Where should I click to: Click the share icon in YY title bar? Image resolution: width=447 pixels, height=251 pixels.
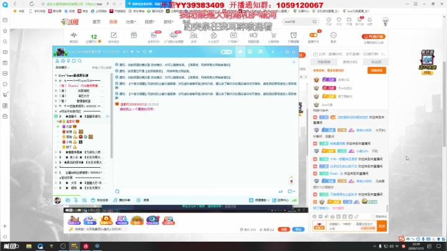(x=144, y=52)
